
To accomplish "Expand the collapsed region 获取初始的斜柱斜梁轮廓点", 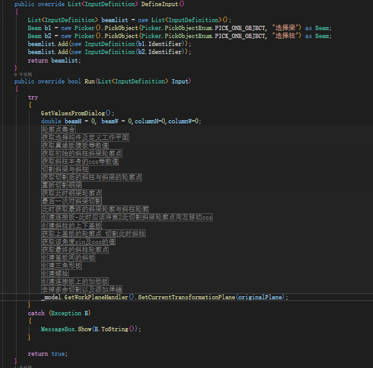I will [x=82, y=153].
